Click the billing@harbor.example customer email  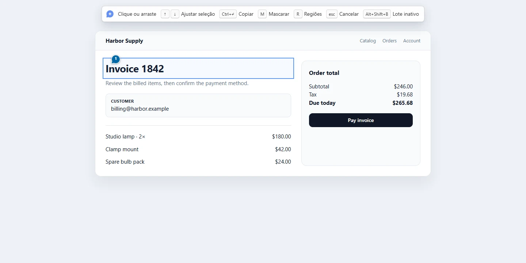click(x=140, y=109)
